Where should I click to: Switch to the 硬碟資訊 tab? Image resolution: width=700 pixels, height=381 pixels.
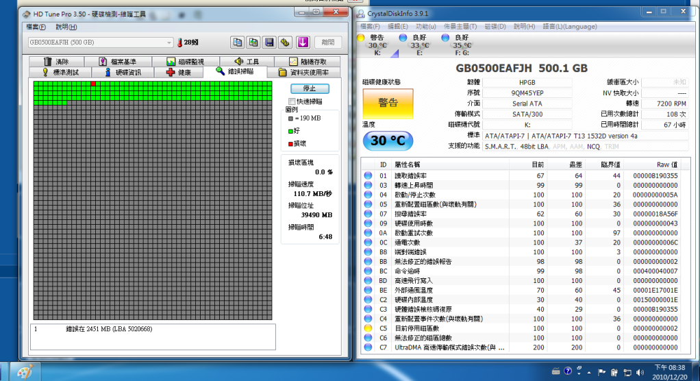[x=123, y=73]
